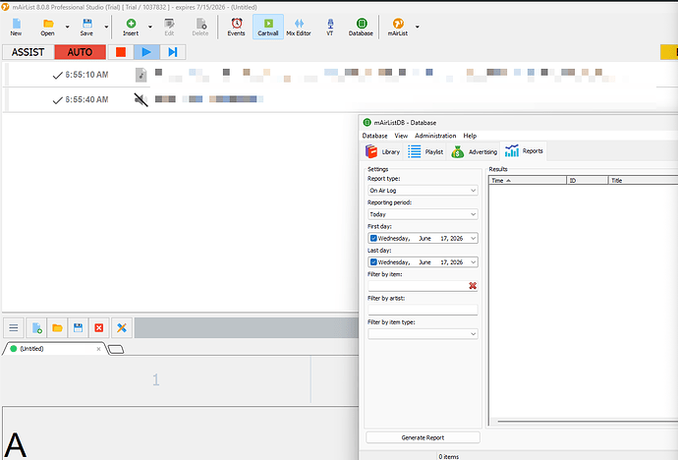Switch to the Advertising tab
Screen dimensions: 678x460
(x=474, y=151)
